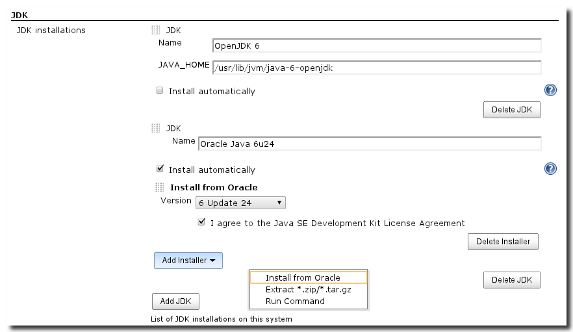Grab drag handle of OpenJDK 6 entry
Viewport: 573px width, 332px height.
tap(156, 30)
